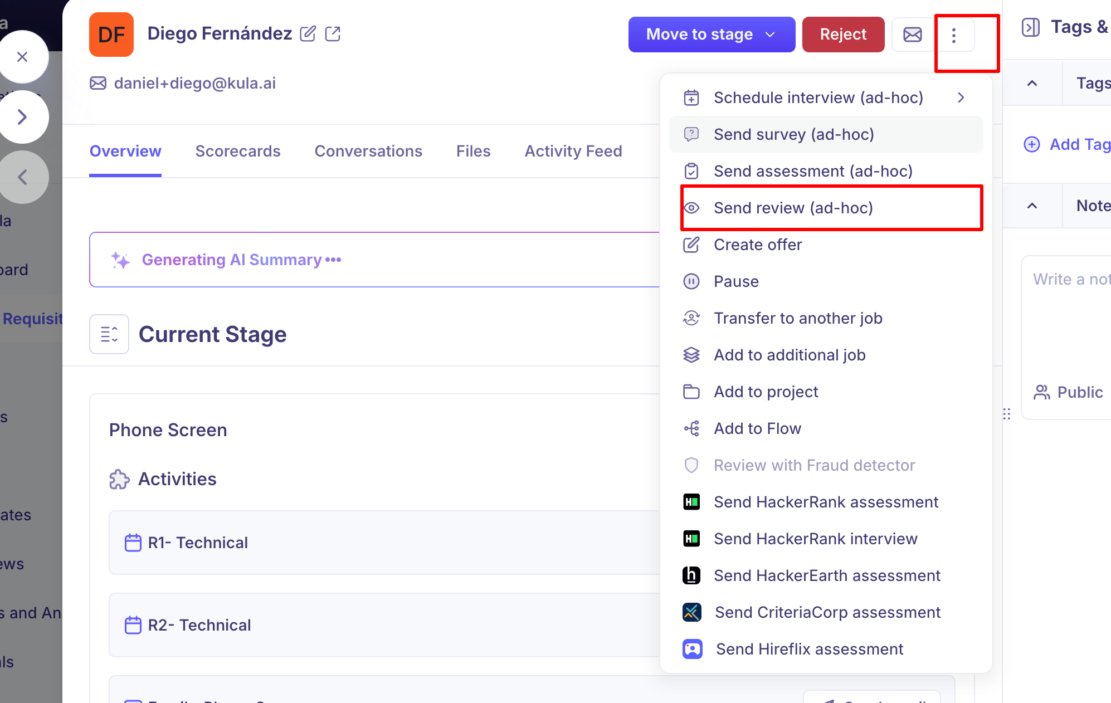This screenshot has height=703, width=1111.
Task: Click the Write a note text field
Action: click(x=1066, y=318)
